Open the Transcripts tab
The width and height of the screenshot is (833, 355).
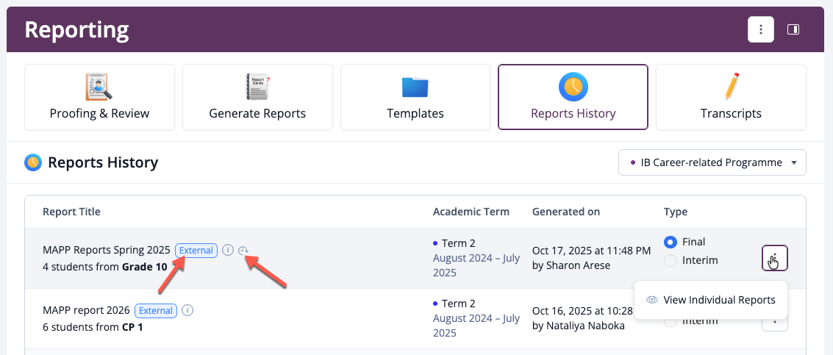(731, 97)
